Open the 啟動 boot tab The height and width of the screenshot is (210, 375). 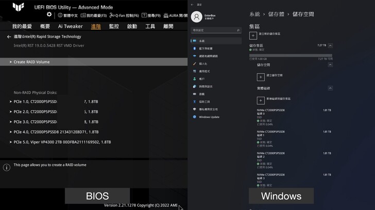pos(132,26)
